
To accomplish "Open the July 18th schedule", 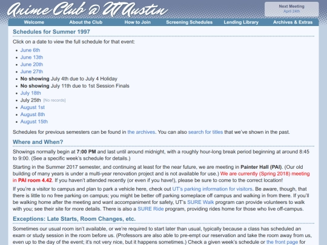I will point(31,93).
